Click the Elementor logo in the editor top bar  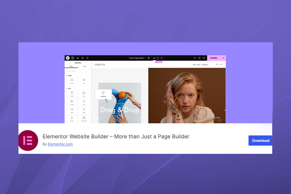point(68,58)
